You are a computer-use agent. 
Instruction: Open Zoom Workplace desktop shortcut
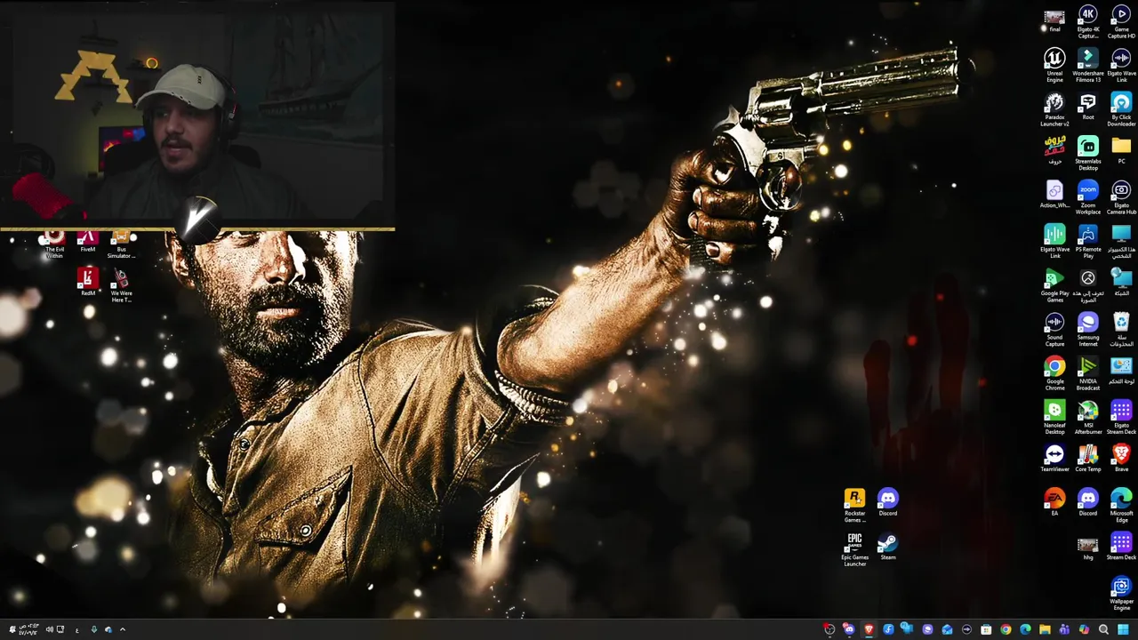coord(1087,196)
